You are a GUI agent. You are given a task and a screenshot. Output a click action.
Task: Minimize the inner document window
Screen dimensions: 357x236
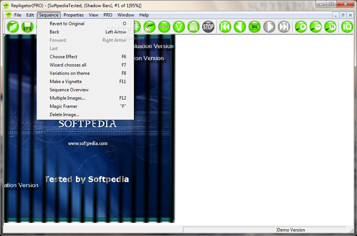336,15
